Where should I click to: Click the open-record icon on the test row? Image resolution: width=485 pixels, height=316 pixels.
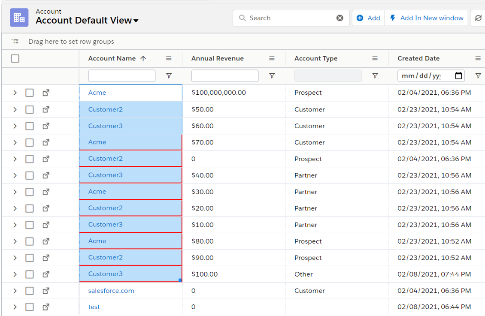46,307
